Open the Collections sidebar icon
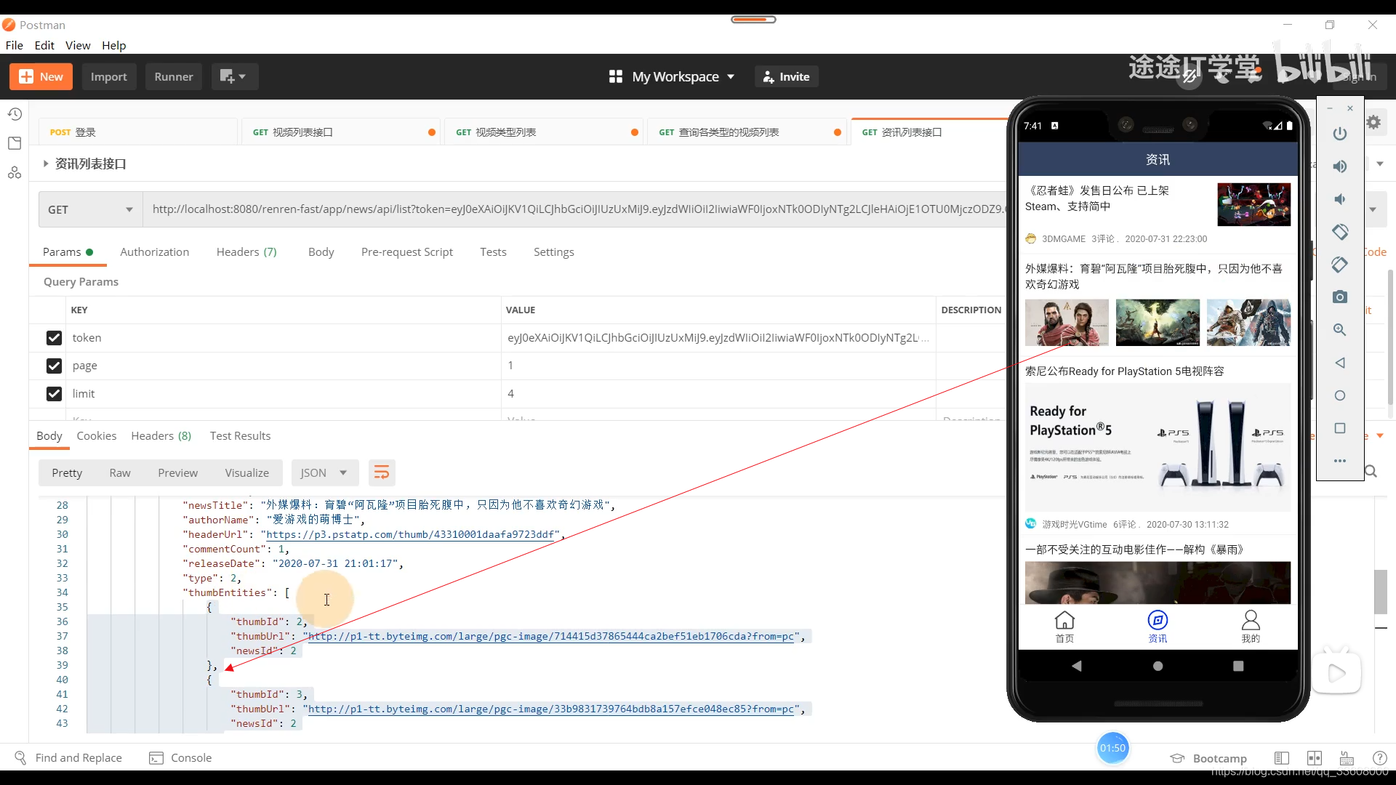 coord(15,143)
